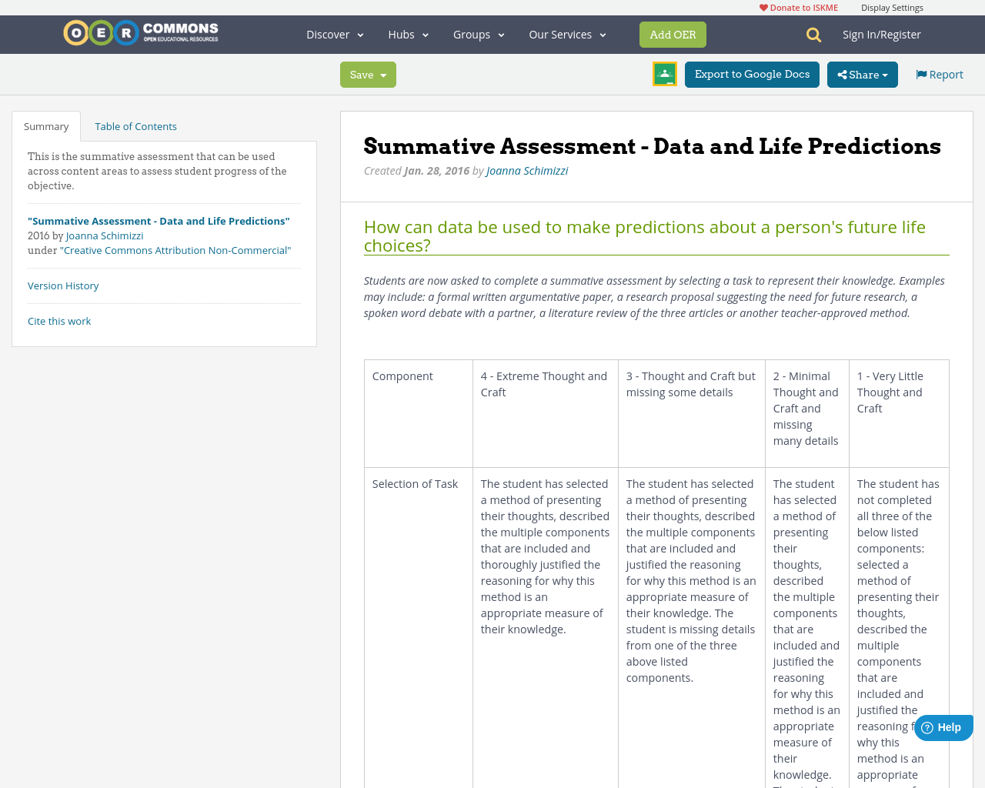Image resolution: width=985 pixels, height=788 pixels.
Task: Expand the Save options caret
Action: 383,73
